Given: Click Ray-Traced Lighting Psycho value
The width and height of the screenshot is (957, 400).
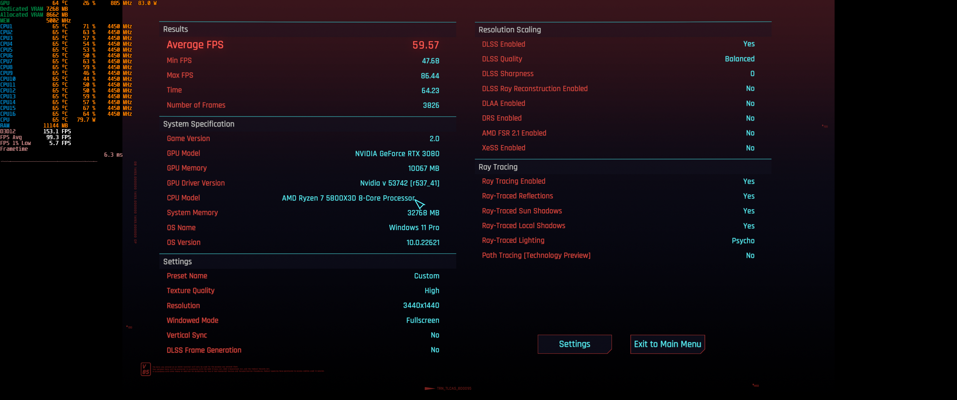Looking at the screenshot, I should [x=743, y=241].
